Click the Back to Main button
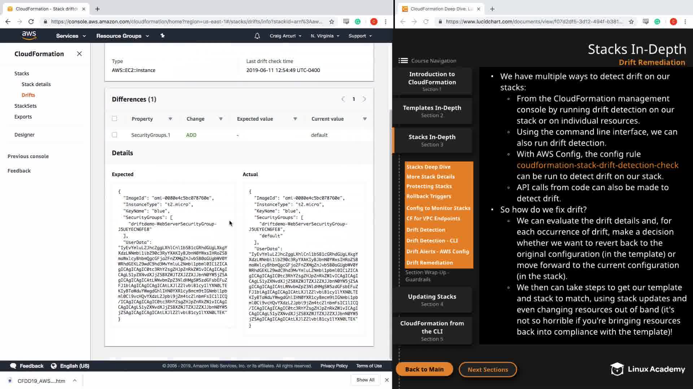Screen dimensions: 693x389 coord(424,369)
